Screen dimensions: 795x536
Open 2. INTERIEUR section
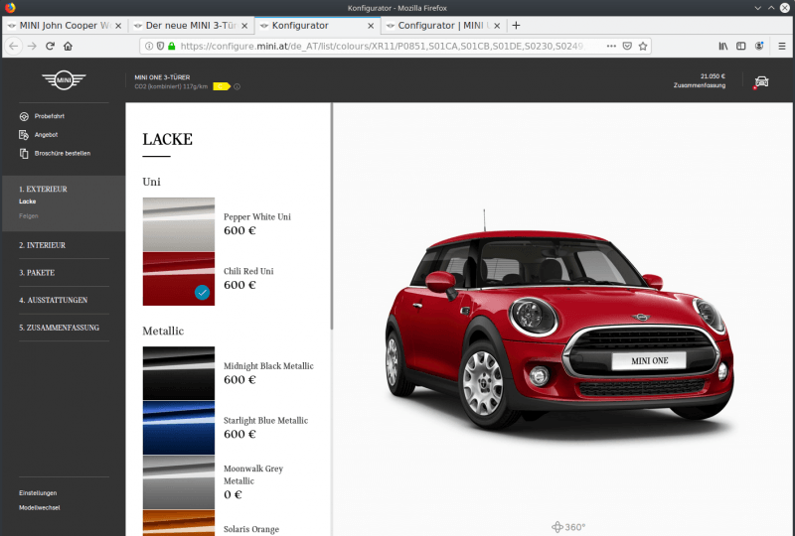(42, 245)
